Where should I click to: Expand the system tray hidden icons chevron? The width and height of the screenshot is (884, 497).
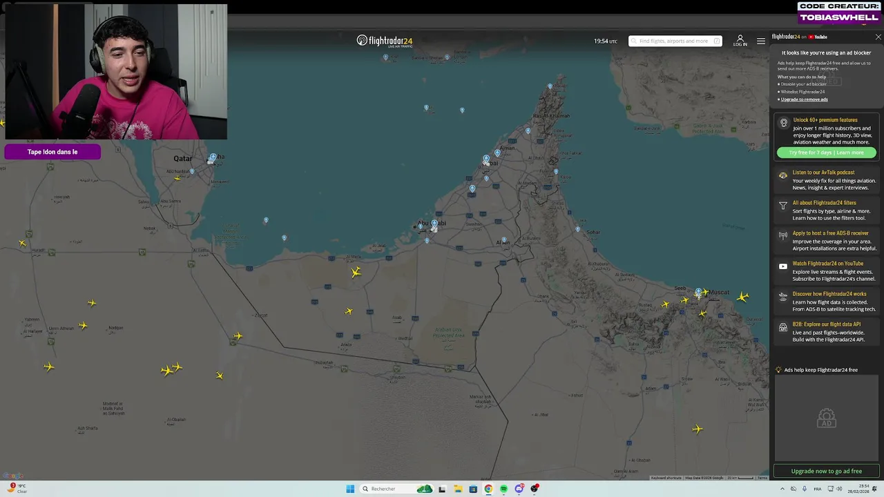(x=782, y=489)
